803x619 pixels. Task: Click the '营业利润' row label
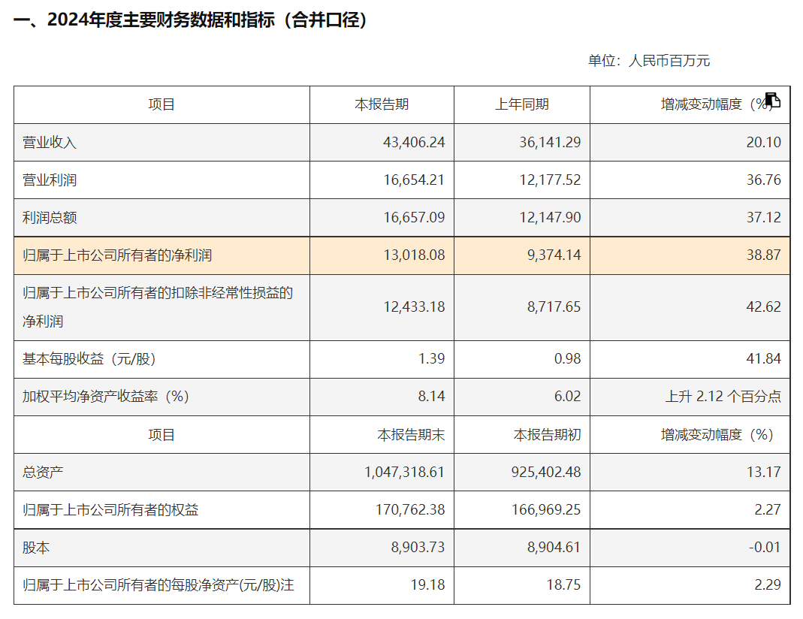click(49, 180)
